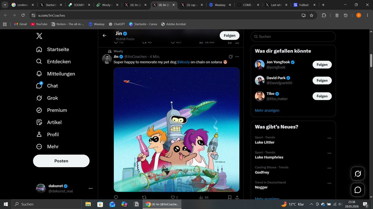Image resolution: width=373 pixels, height=209 pixels.
Task: Open File Explorer from the taskbar
Action: (x=88, y=204)
